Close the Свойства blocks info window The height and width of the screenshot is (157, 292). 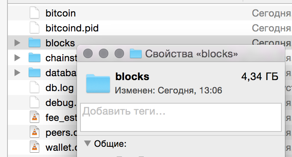(x=88, y=53)
